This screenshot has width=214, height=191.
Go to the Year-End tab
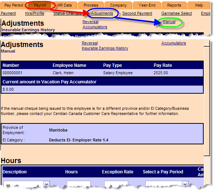[x=147, y=5]
